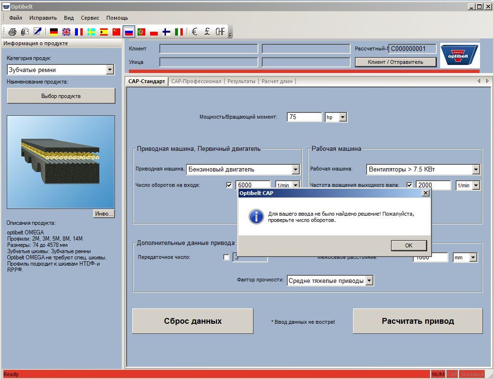Click the power/torque input field showing 75

click(304, 117)
